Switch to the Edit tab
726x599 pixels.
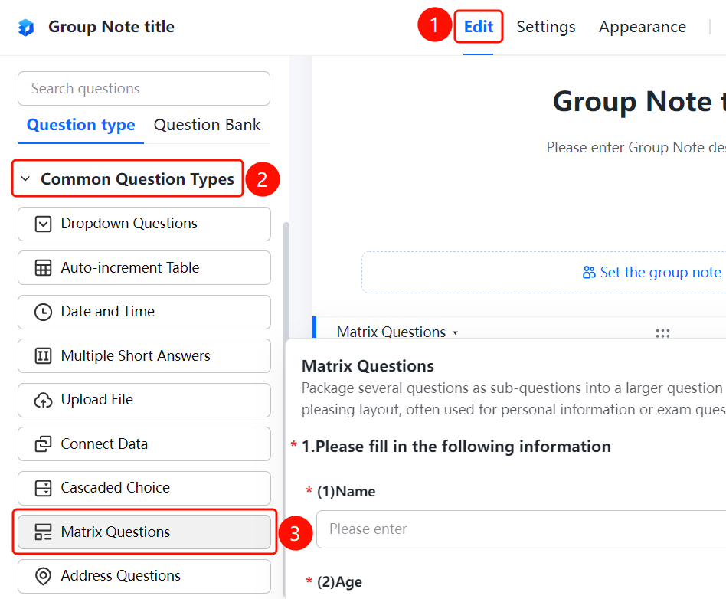point(479,27)
